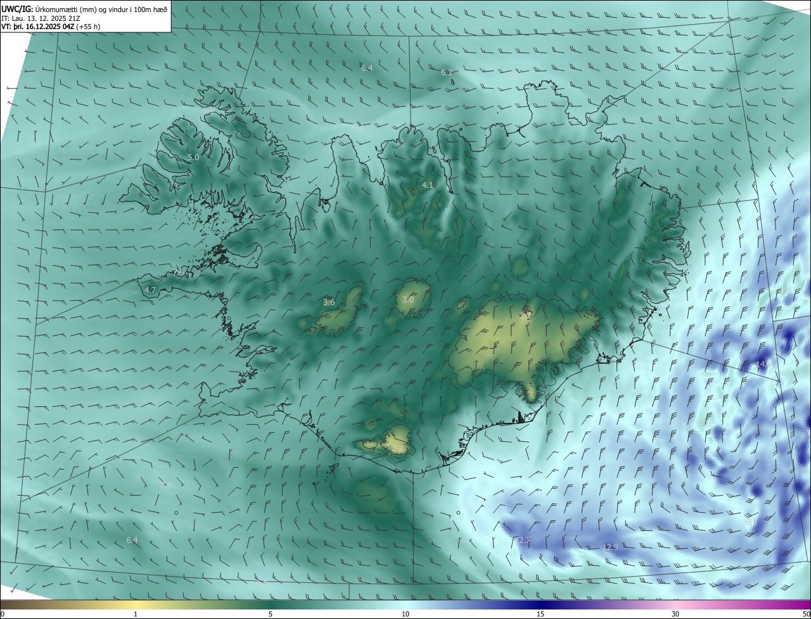This screenshot has height=619, width=811.
Task: Click the 6.4 value in the southwest ocean
Action: pyautogui.click(x=132, y=540)
